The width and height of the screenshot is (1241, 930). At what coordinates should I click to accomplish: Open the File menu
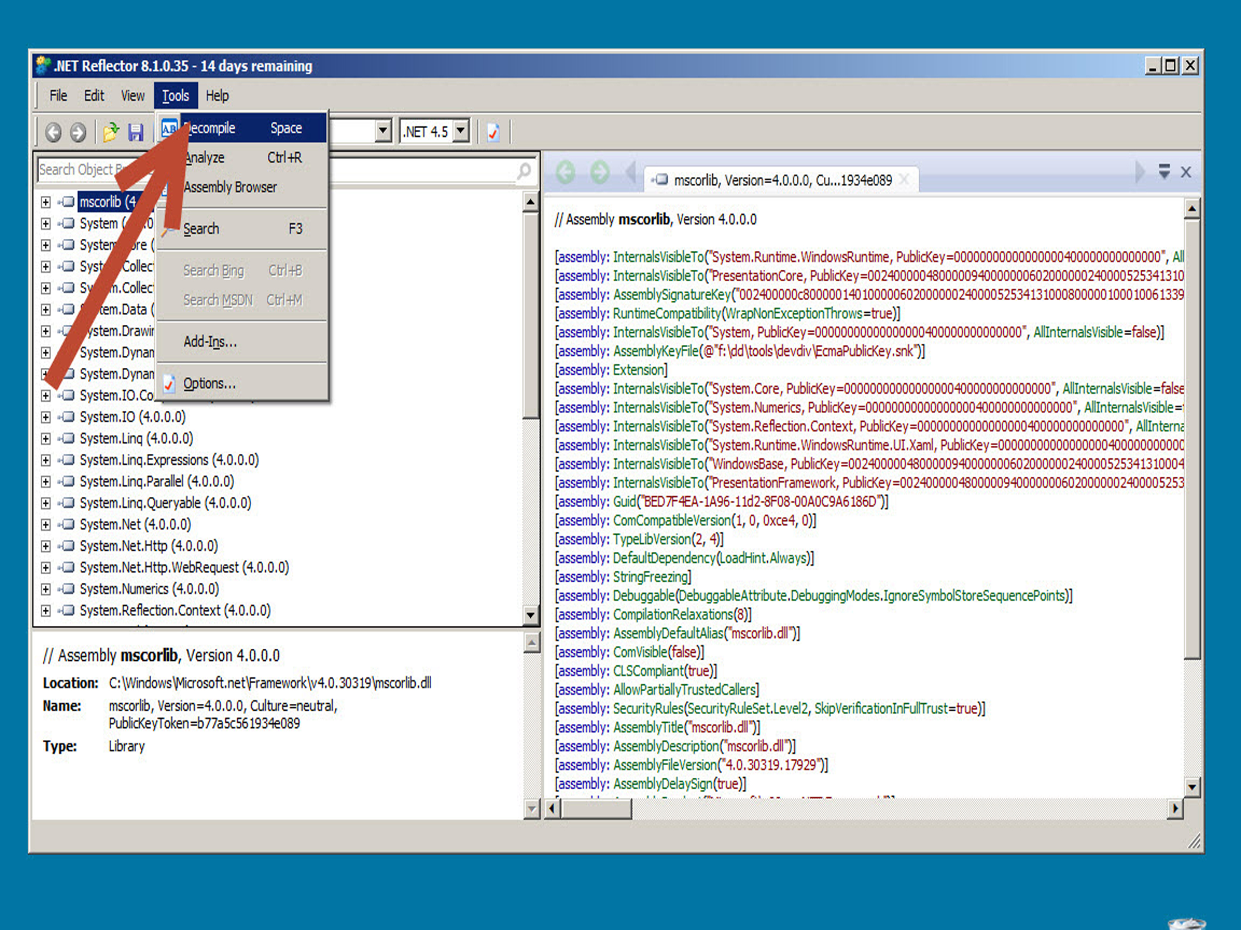click(x=58, y=95)
